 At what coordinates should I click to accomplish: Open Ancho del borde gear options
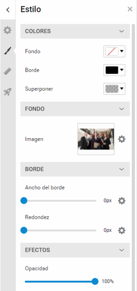pos(122,201)
